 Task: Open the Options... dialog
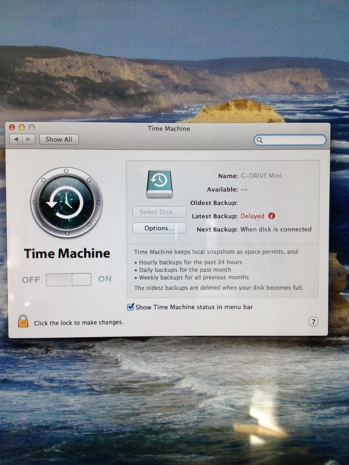coord(159,228)
